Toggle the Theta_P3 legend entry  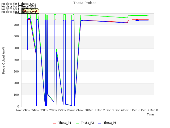107,123
